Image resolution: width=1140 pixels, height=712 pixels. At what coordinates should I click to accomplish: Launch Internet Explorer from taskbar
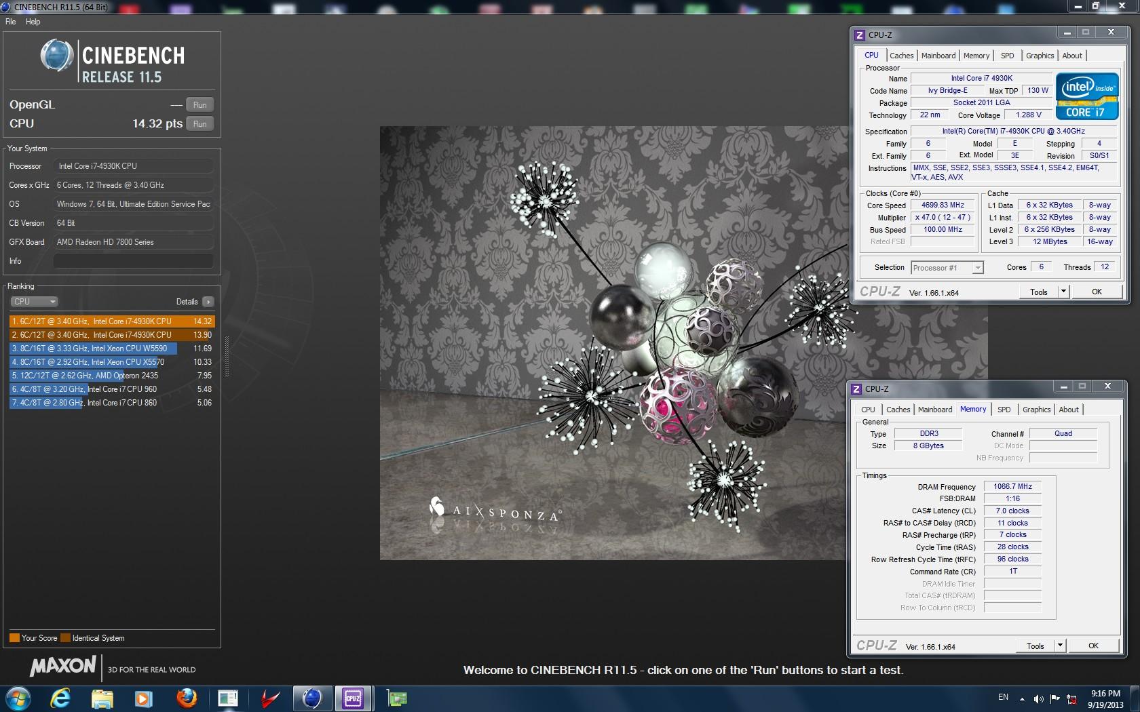[61, 698]
